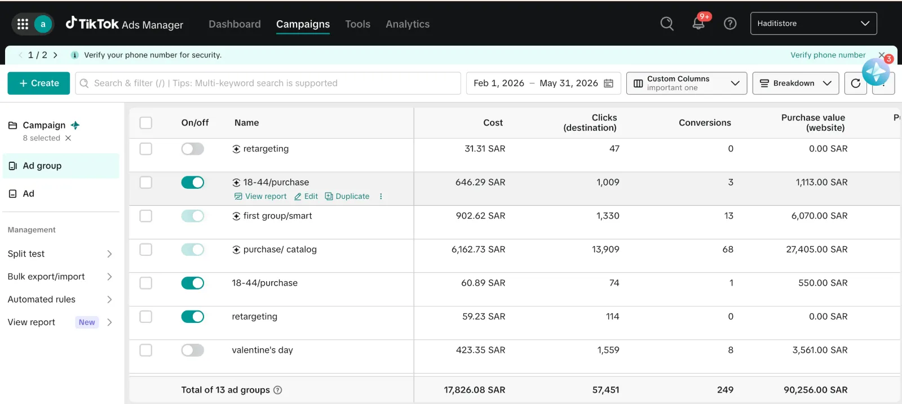Switch to the Analytics tab
Screen dimensions: 902x404
(408, 24)
